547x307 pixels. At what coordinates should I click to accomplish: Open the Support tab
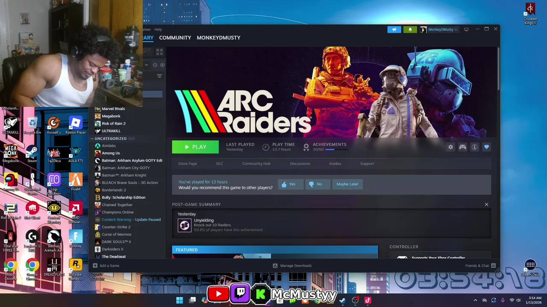tap(367, 164)
